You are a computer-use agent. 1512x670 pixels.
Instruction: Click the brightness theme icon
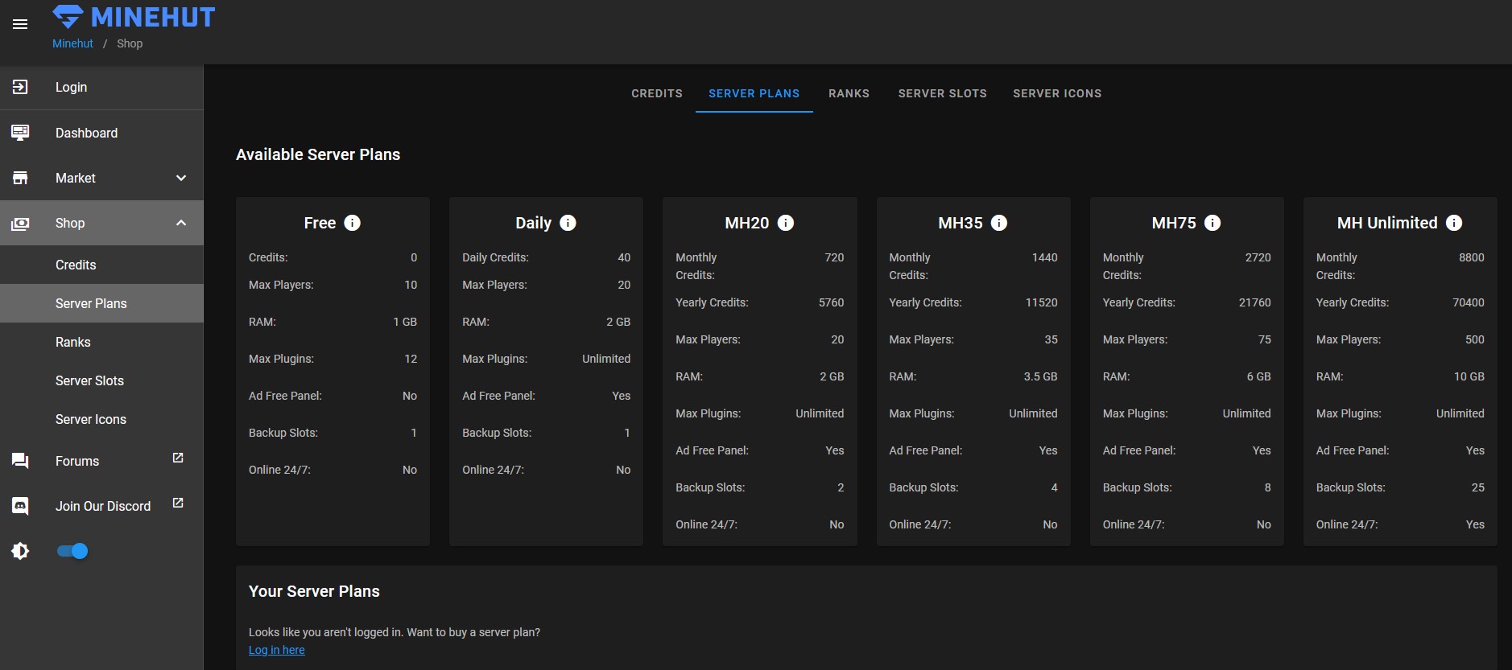point(20,551)
